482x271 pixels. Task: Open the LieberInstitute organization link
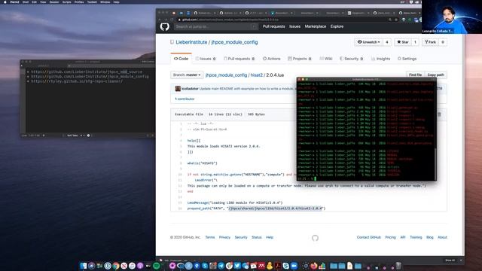click(191, 42)
